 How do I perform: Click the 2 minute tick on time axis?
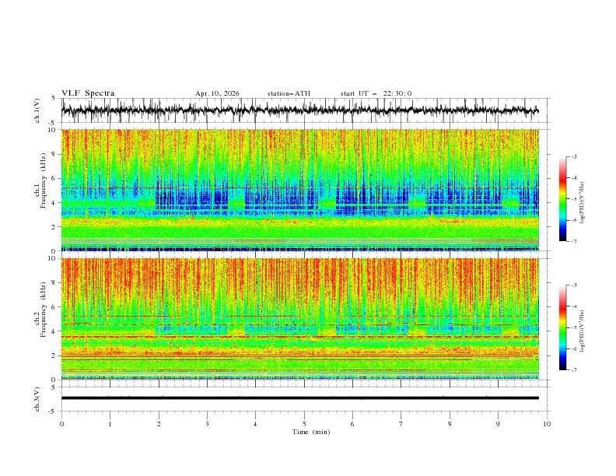(x=159, y=424)
